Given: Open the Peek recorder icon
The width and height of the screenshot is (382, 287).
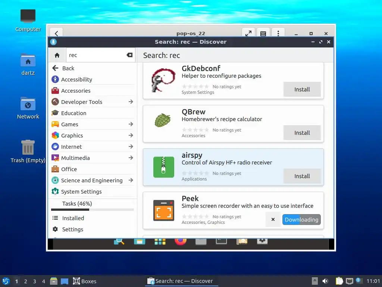Looking at the screenshot, I should click(x=164, y=210).
